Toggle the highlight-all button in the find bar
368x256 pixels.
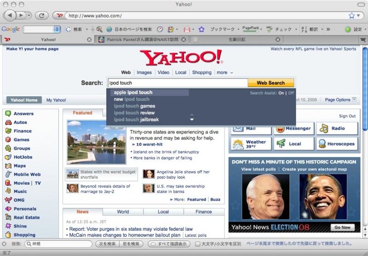coord(169,244)
